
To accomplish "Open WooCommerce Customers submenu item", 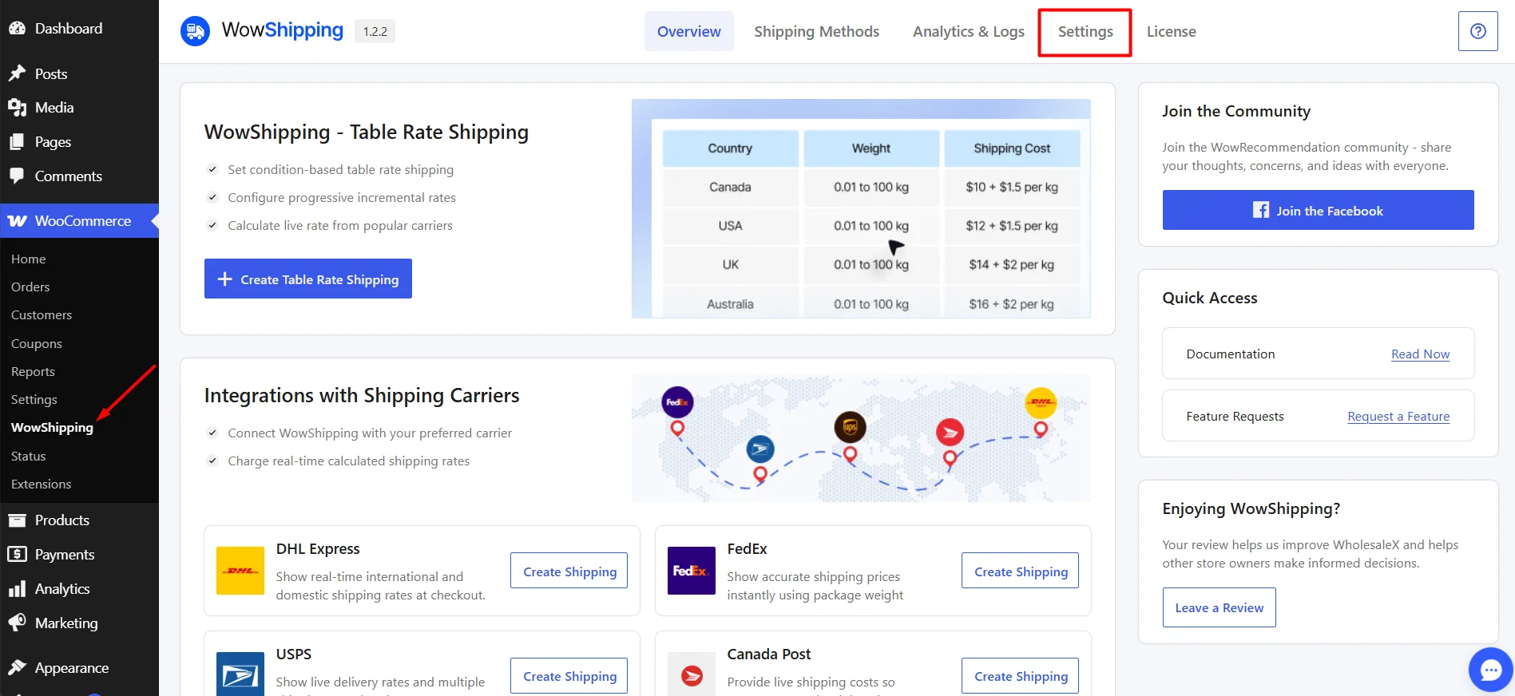I will click(42, 315).
